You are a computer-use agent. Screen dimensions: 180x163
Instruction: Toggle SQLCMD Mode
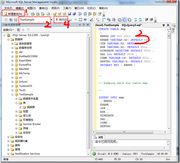114,20
